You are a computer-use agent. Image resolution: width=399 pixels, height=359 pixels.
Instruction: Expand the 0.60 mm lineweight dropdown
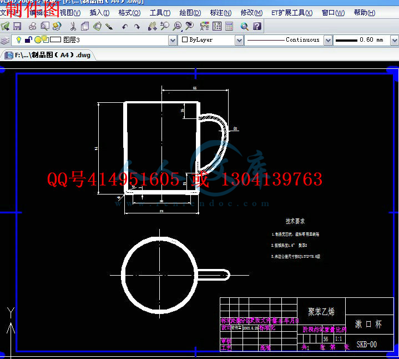(x=395, y=40)
